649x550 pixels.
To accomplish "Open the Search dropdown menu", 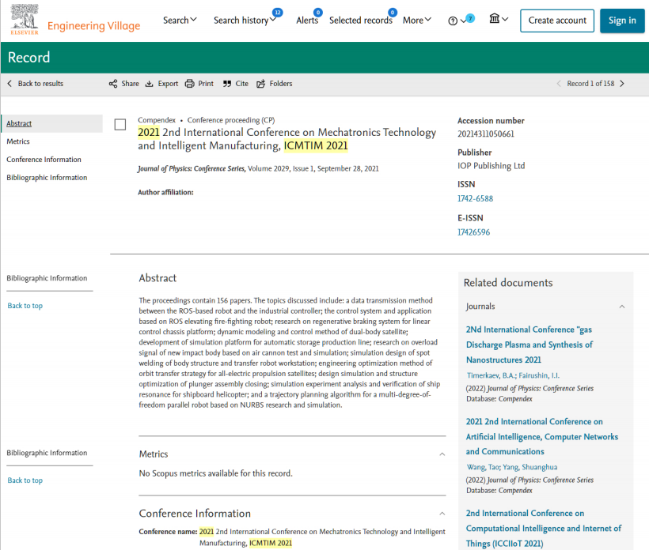I will click(180, 21).
